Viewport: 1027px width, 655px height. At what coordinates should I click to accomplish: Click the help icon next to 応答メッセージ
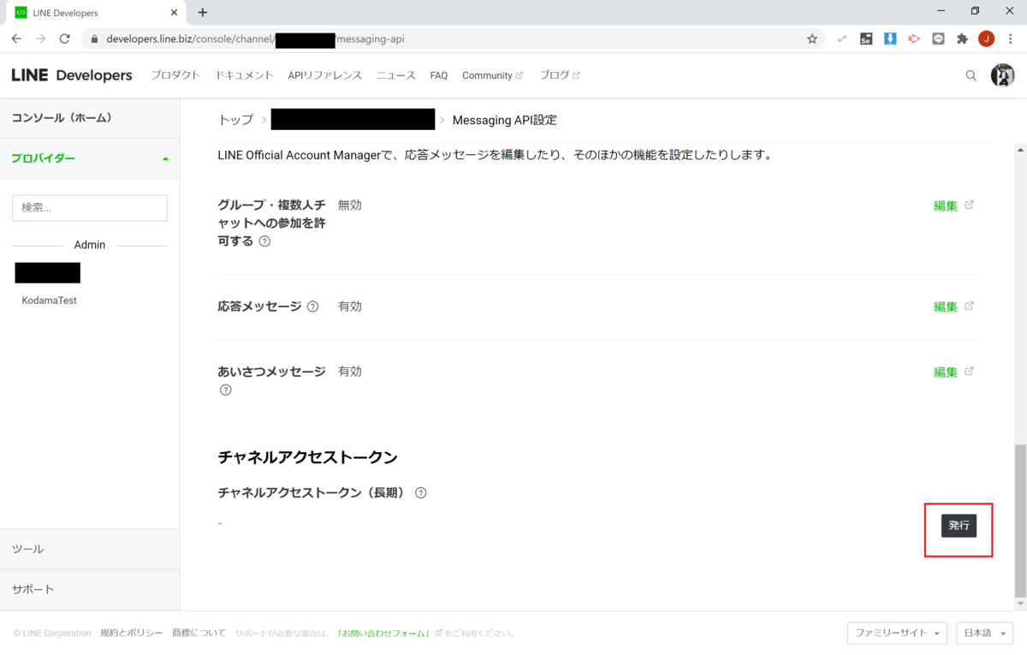313,306
